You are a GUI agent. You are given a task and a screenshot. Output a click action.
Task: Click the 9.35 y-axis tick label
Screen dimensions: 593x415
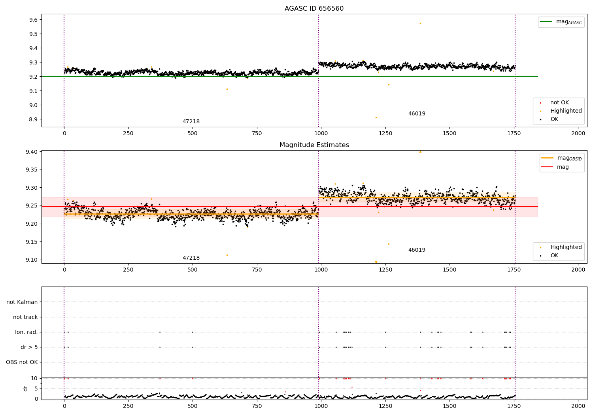point(32,170)
